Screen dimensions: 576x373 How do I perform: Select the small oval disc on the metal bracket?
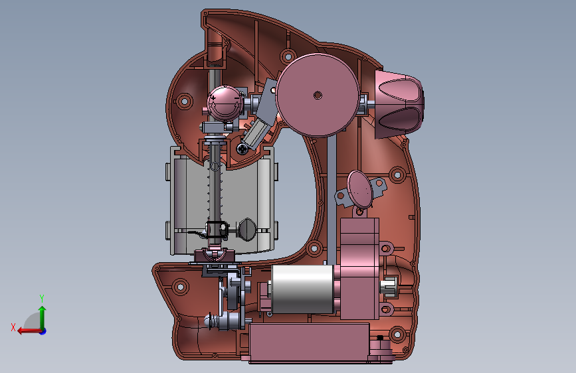360,190
